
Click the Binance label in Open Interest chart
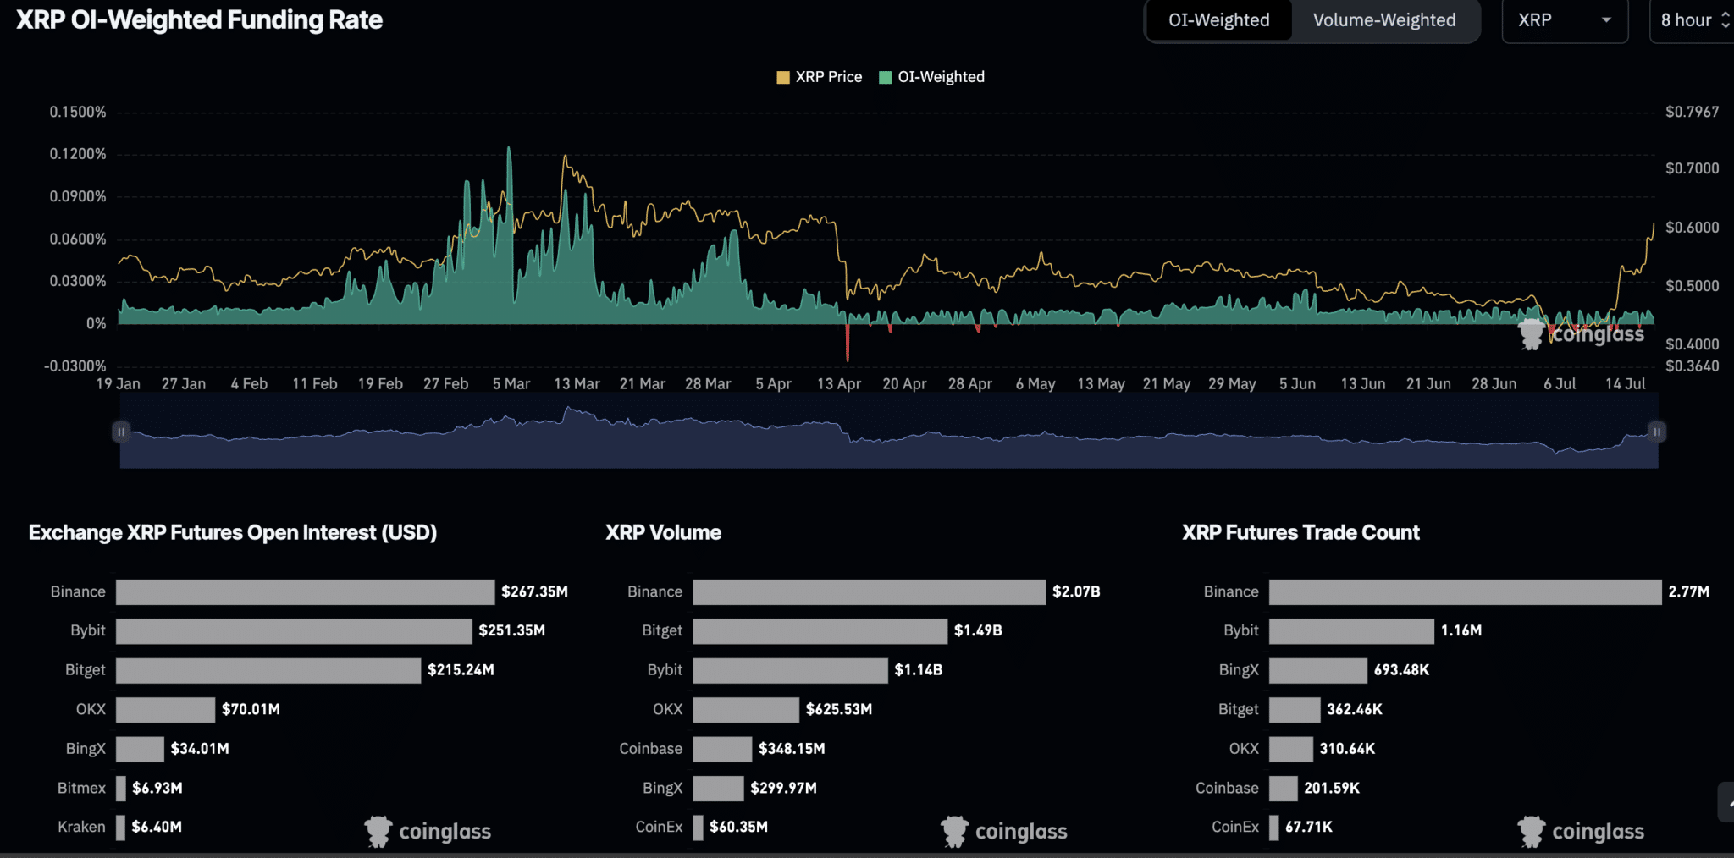77,591
